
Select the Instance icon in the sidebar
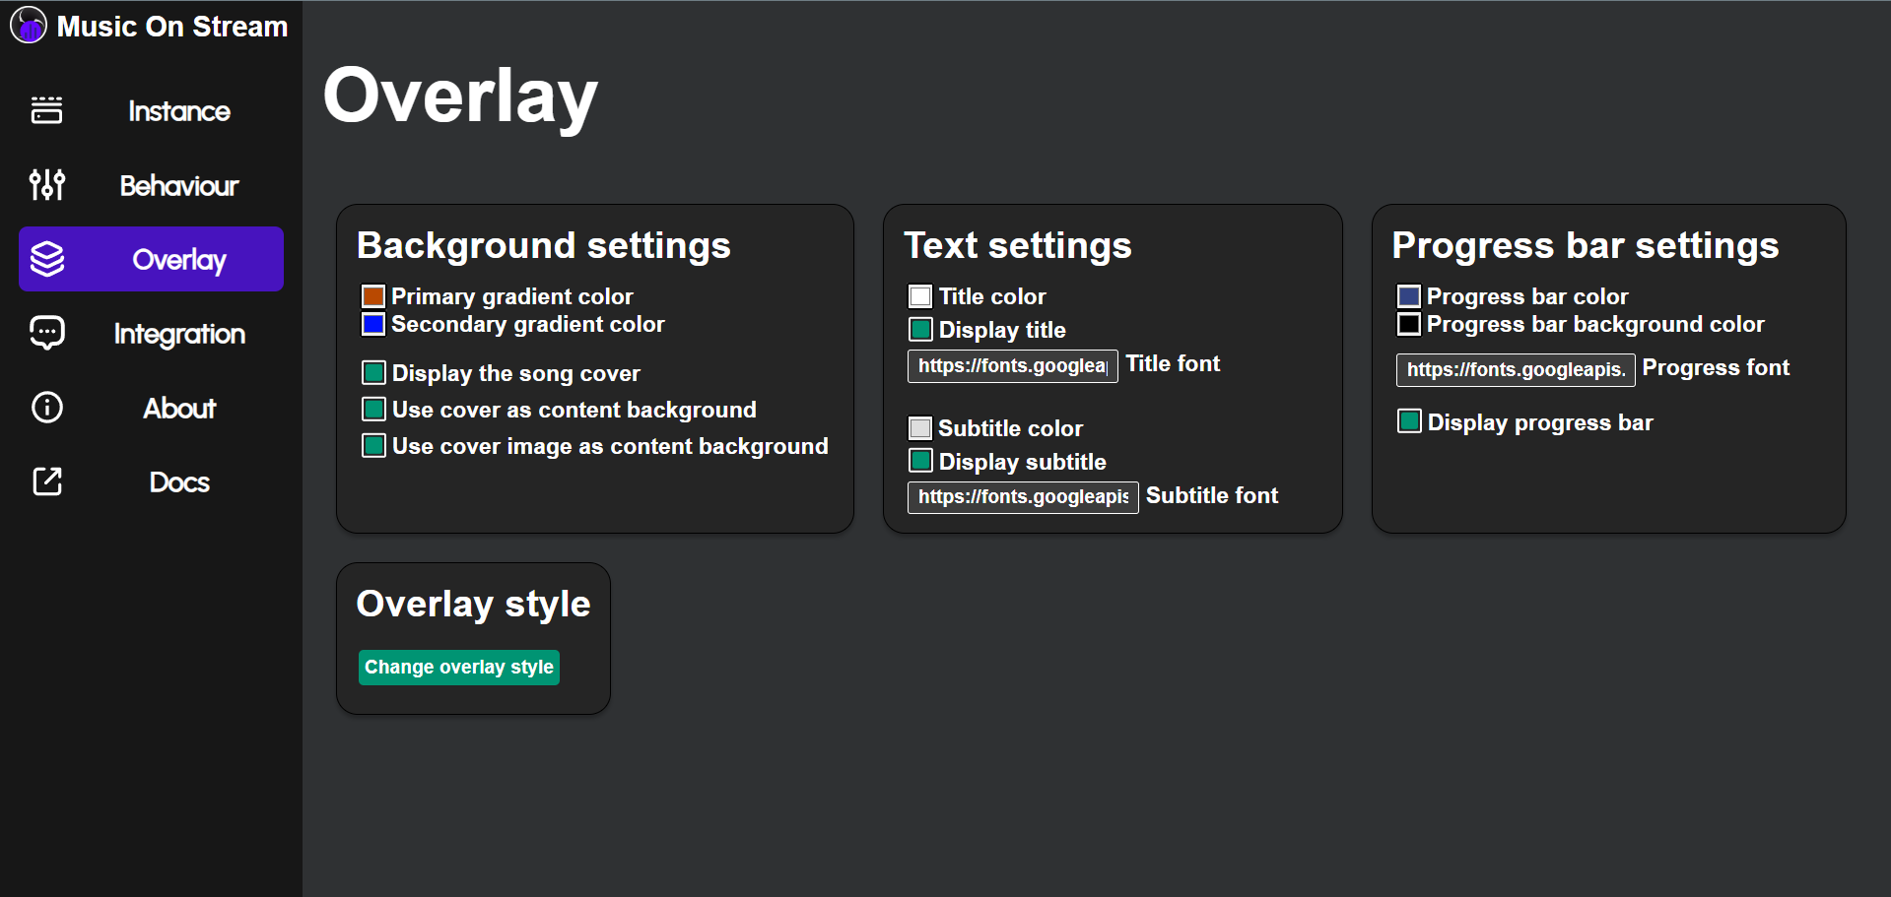(x=46, y=110)
